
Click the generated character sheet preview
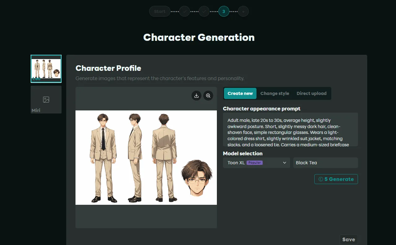[146, 157]
